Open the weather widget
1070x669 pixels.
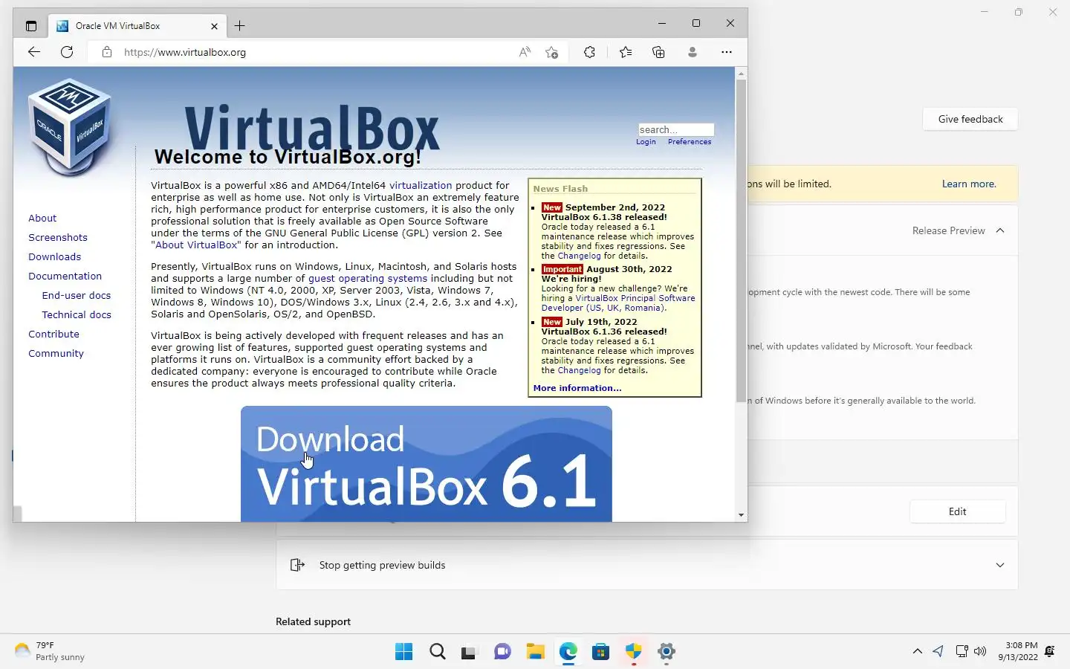coord(50,651)
